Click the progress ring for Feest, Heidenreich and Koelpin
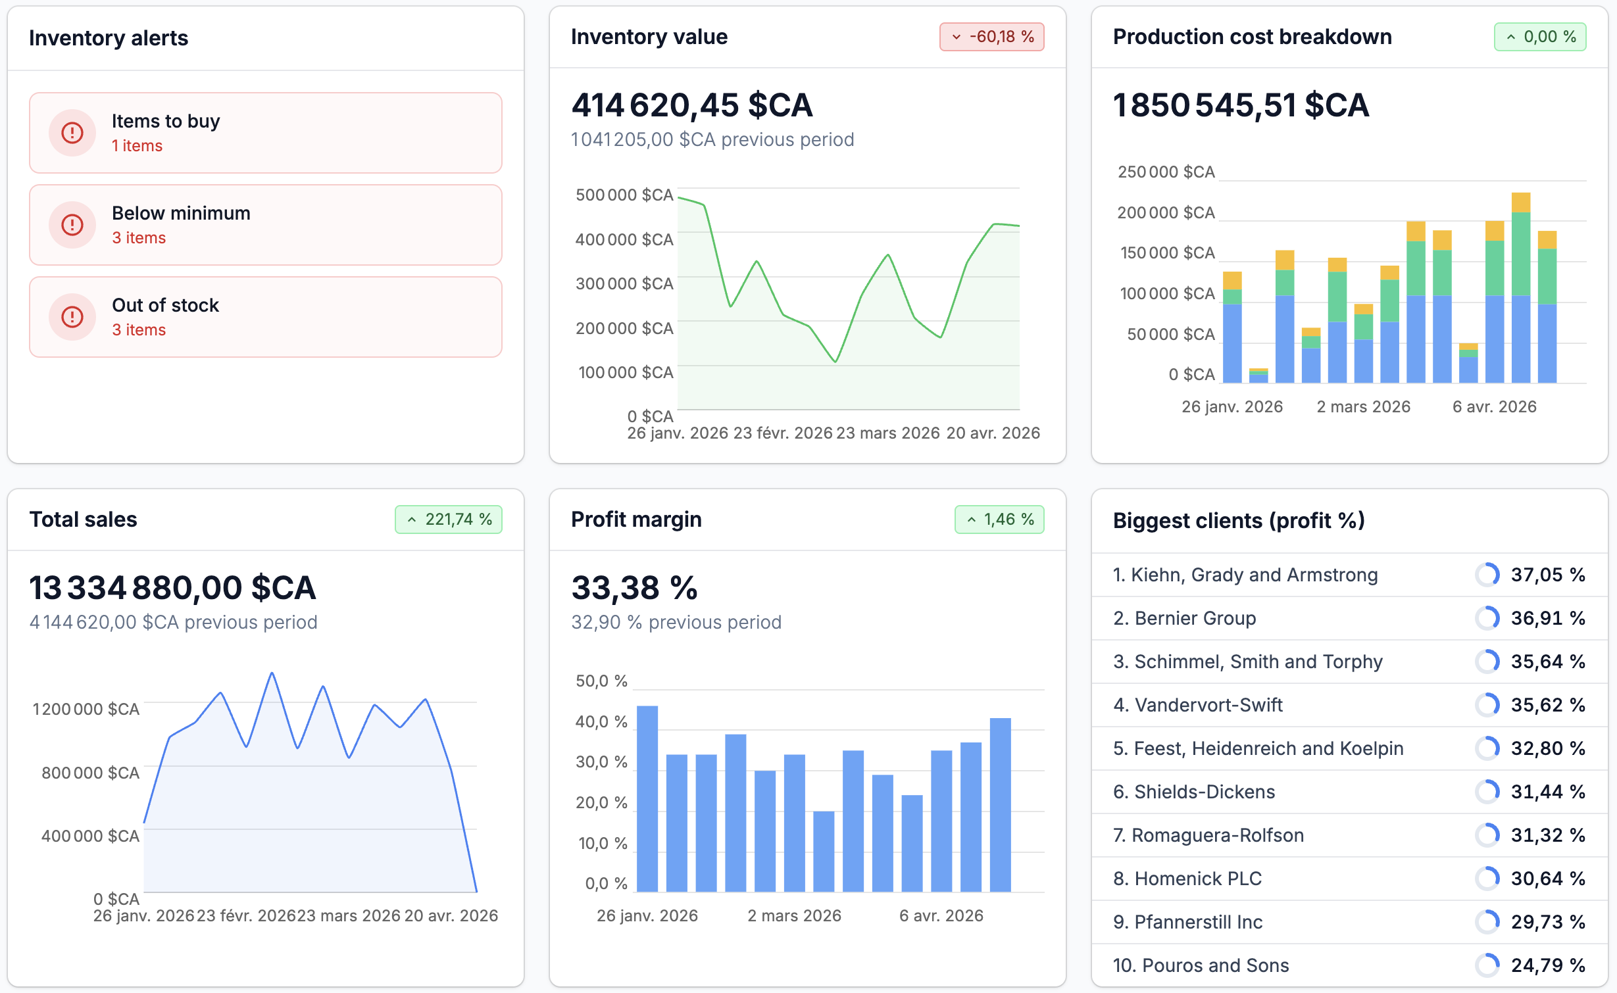 click(x=1487, y=748)
